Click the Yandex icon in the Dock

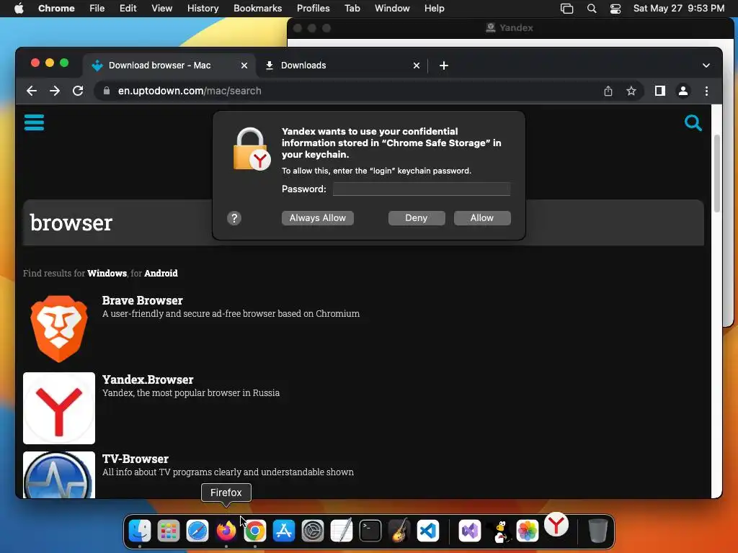click(556, 524)
